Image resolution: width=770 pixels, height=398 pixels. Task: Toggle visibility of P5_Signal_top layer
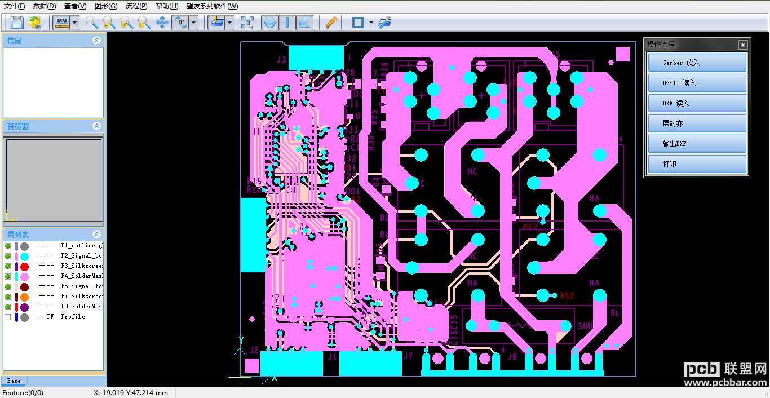[8, 286]
